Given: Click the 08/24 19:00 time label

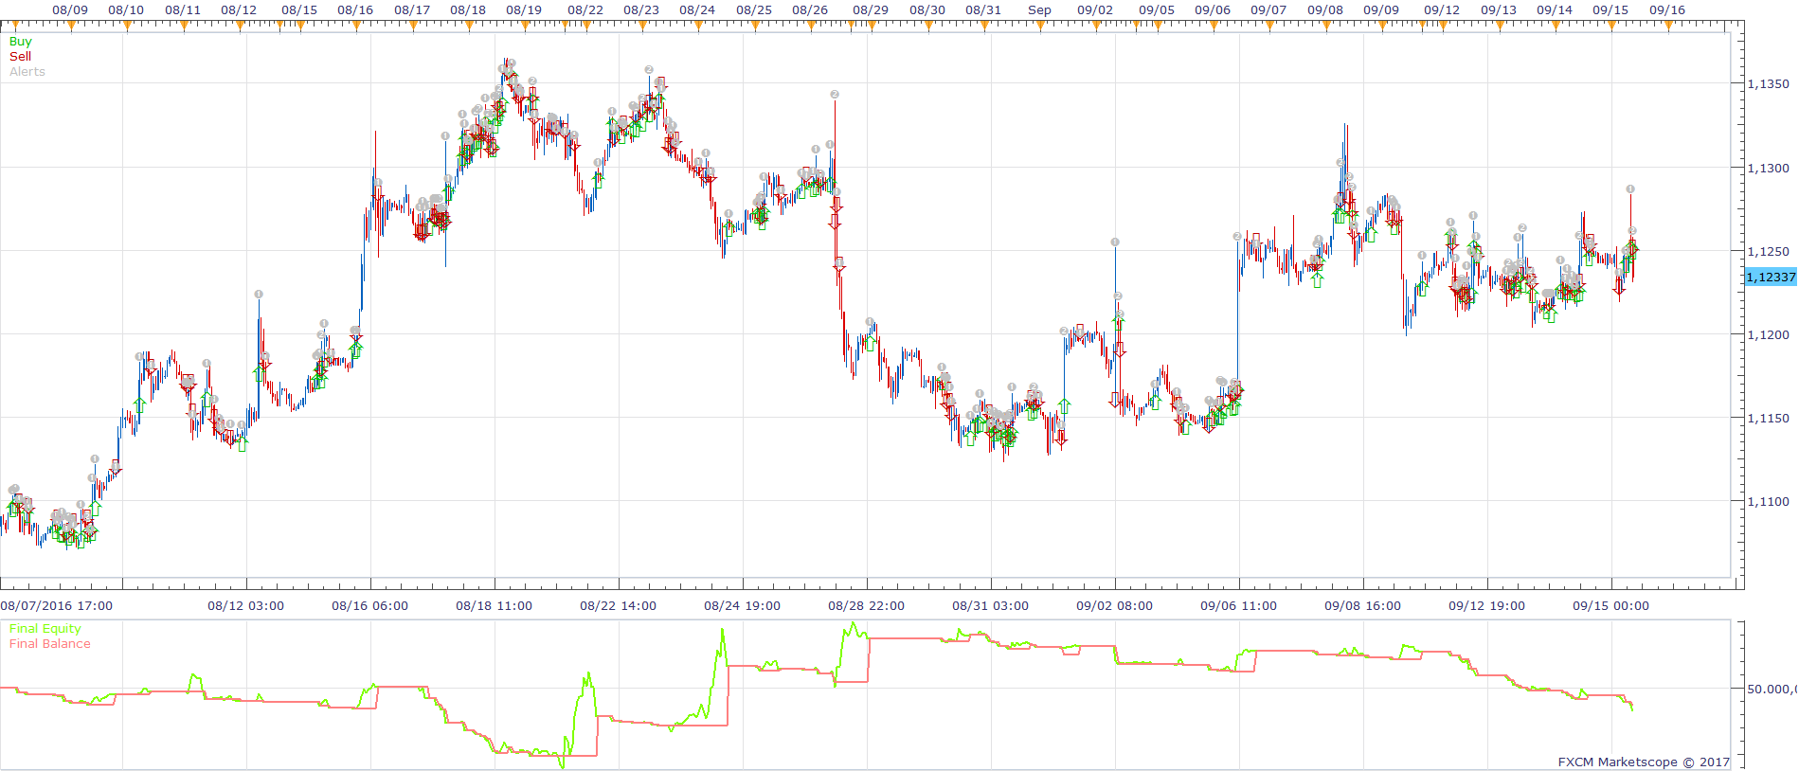Looking at the screenshot, I should click(742, 606).
